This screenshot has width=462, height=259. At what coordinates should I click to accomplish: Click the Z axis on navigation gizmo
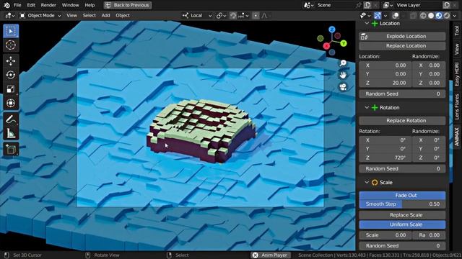(x=332, y=29)
